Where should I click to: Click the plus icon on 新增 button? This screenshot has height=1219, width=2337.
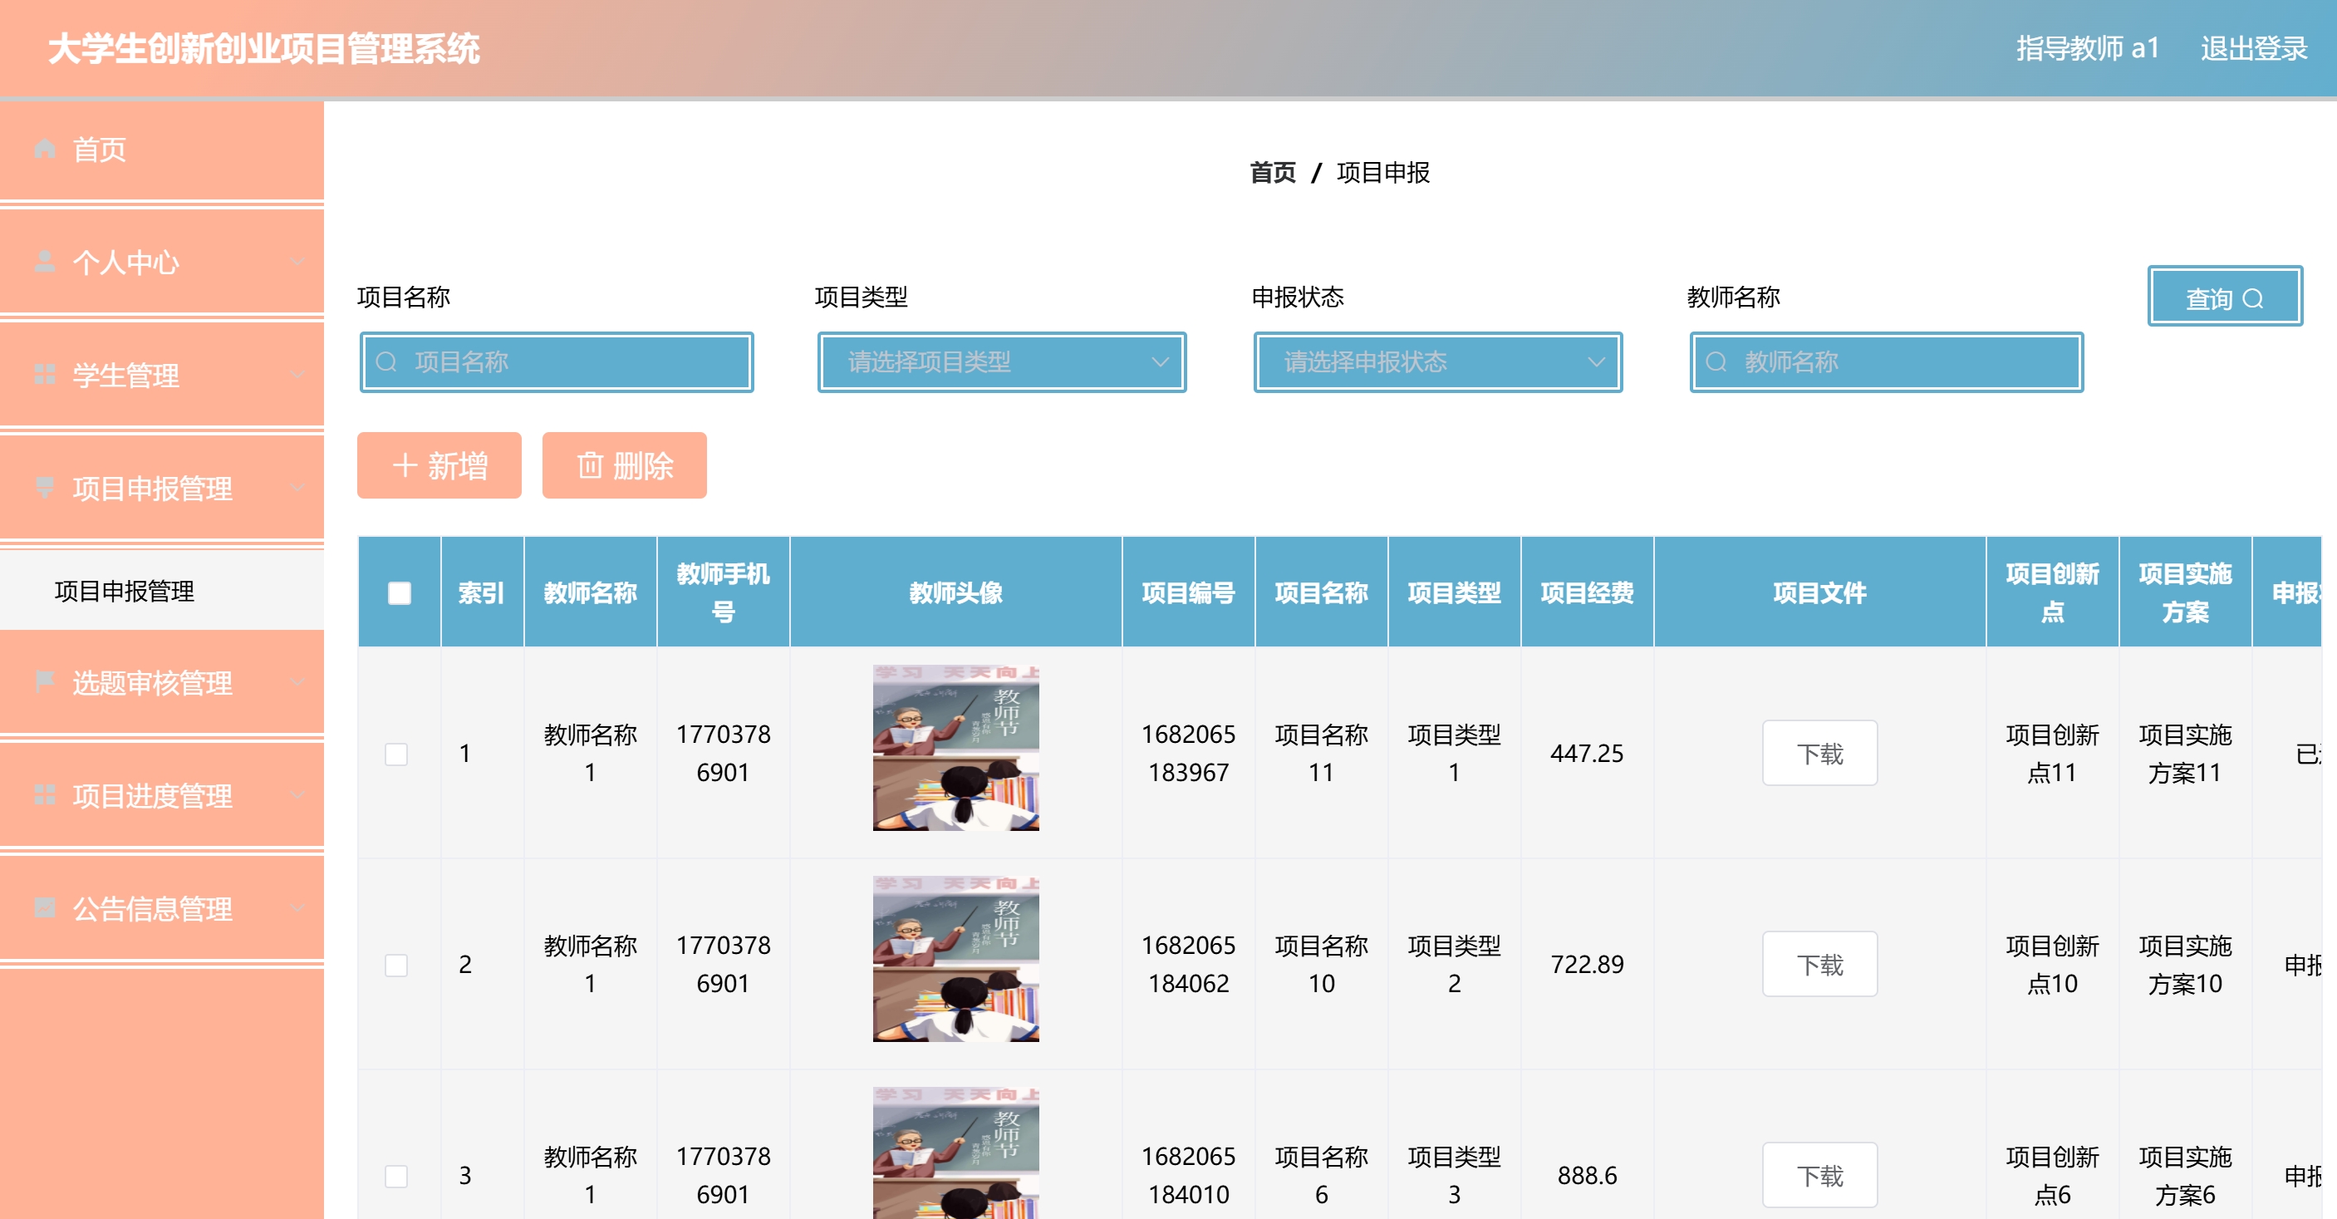coord(405,465)
